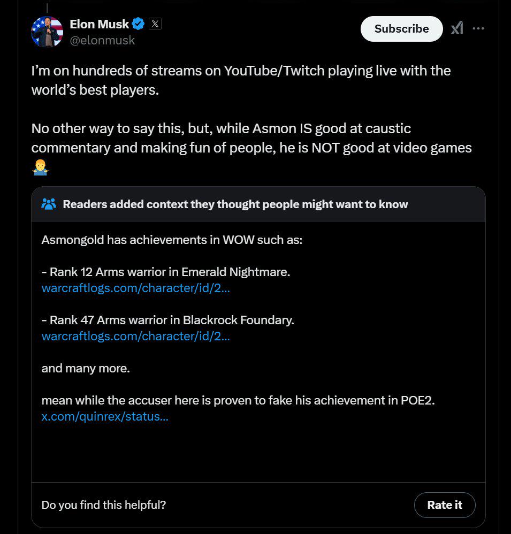511x534 pixels.
Task: Open Grok explain icon beside Subscribe
Action: tap(457, 28)
